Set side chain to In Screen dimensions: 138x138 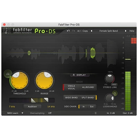83,107
